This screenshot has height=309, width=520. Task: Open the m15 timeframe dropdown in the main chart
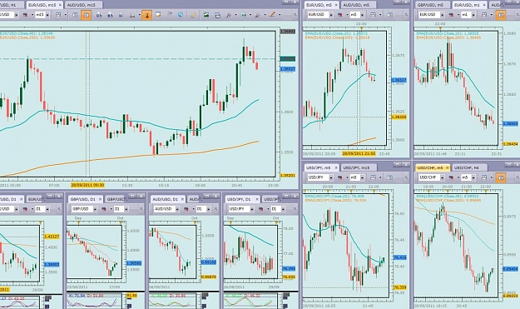(47, 15)
